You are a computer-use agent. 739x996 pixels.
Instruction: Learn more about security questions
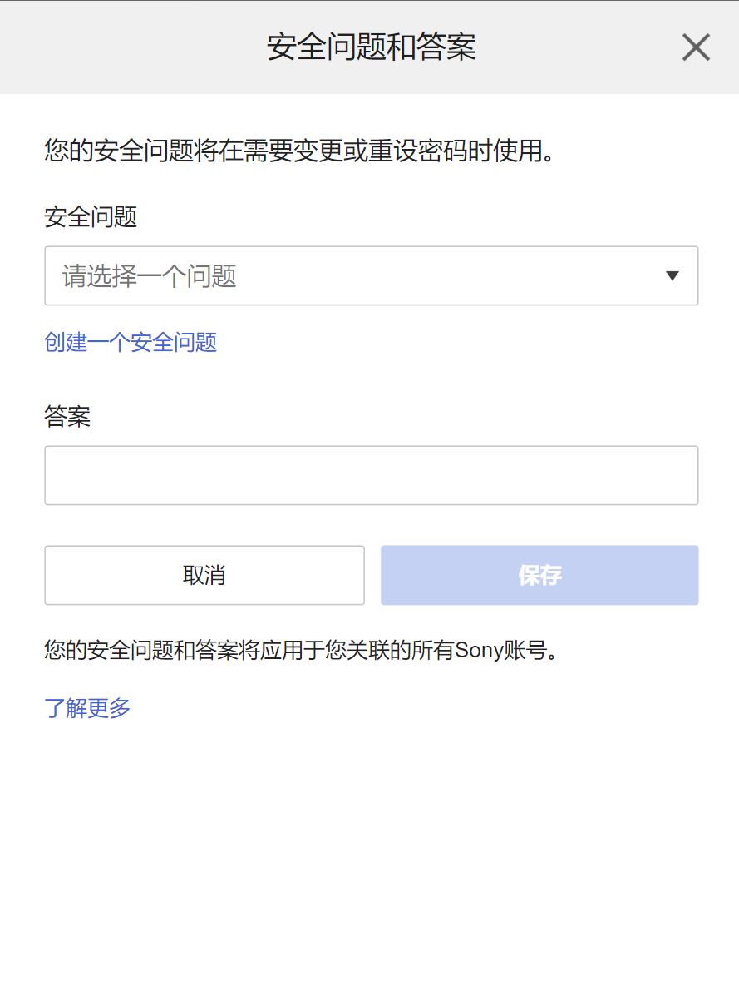(x=87, y=708)
